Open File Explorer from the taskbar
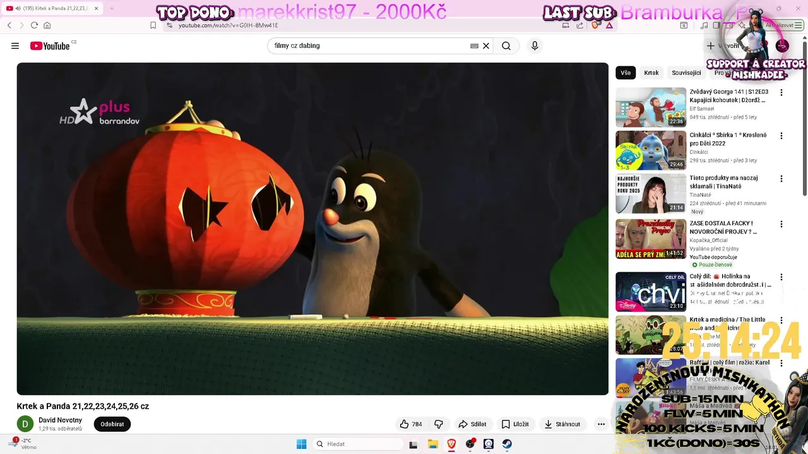The height and width of the screenshot is (454, 808). (432, 444)
